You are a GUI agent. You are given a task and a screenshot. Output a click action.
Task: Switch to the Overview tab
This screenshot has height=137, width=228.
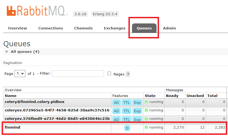click(17, 28)
